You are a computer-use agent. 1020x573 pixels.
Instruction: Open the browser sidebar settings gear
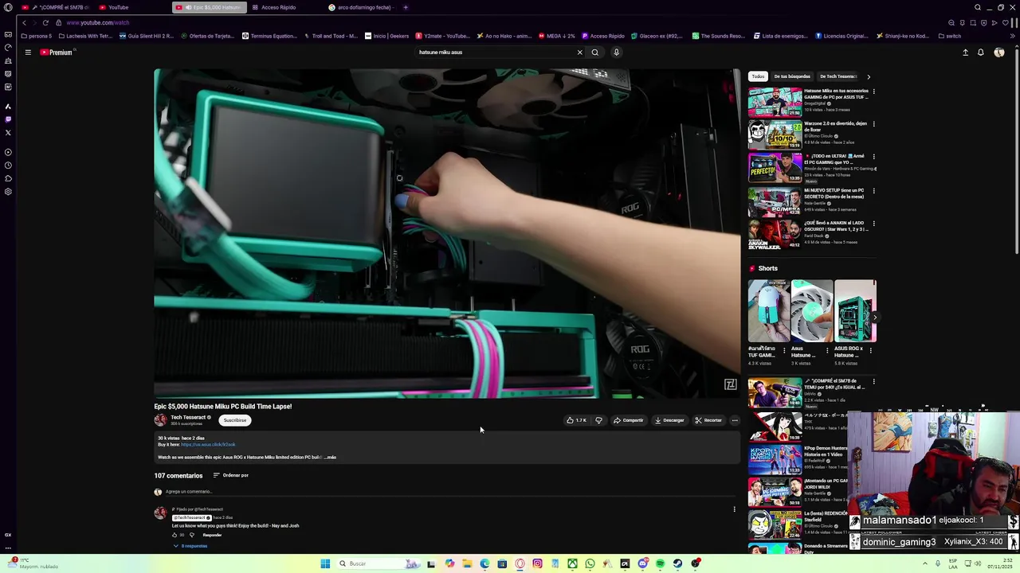[x=8, y=192]
